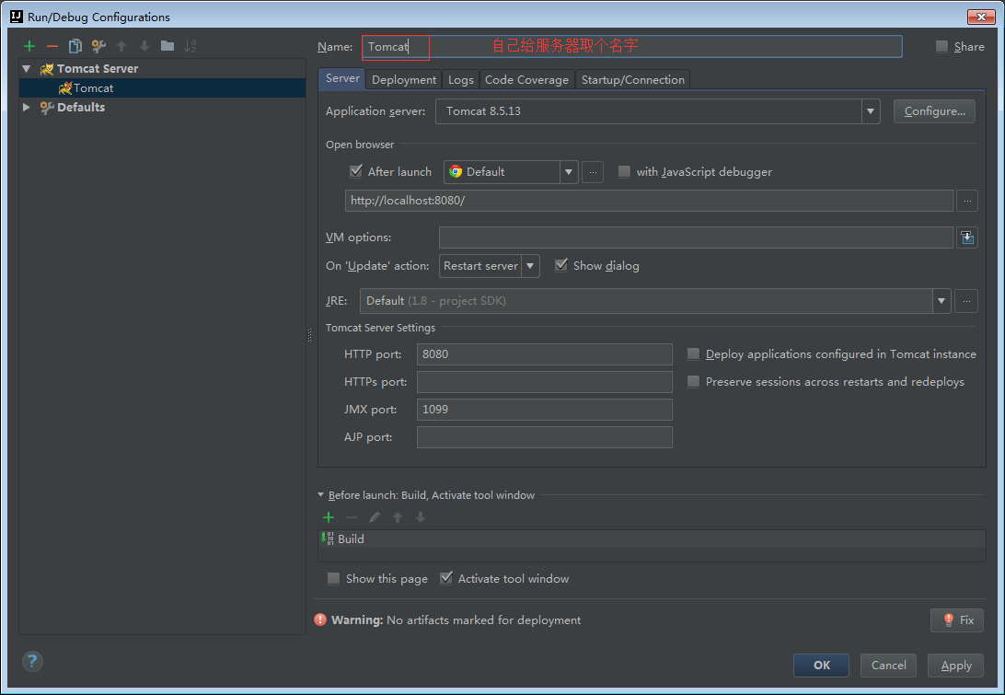
Task: Check Show this page checkbox
Action: coord(333,578)
